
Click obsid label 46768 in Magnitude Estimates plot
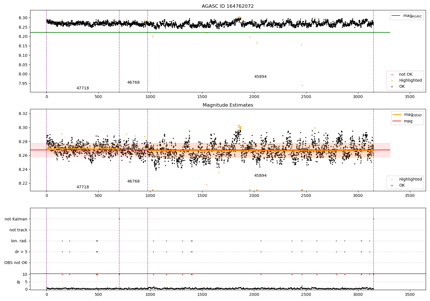click(133, 181)
